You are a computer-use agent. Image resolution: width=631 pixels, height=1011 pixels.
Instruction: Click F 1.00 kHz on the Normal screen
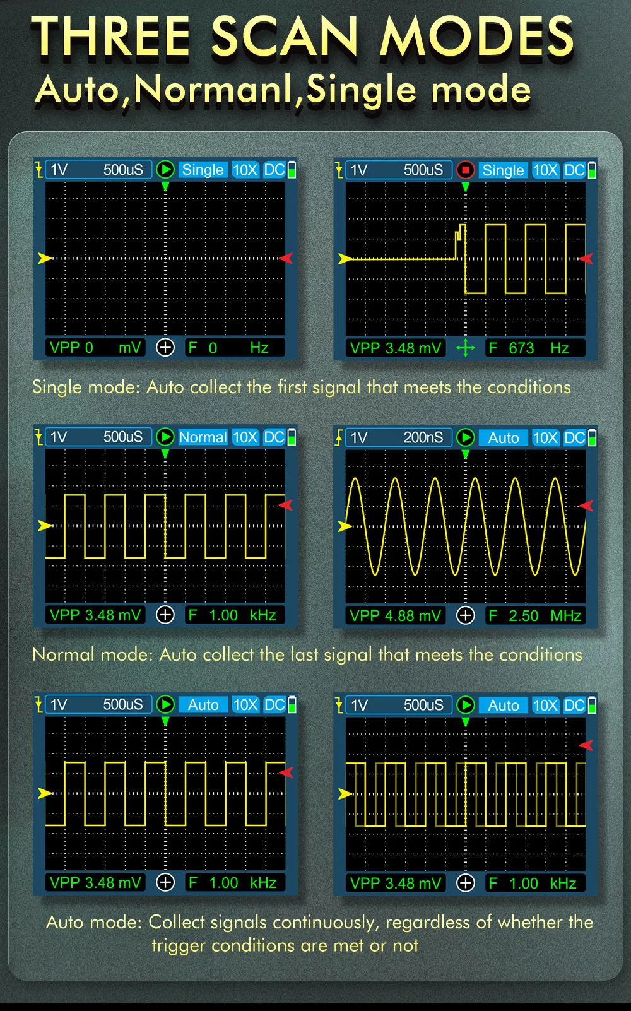pos(234,615)
